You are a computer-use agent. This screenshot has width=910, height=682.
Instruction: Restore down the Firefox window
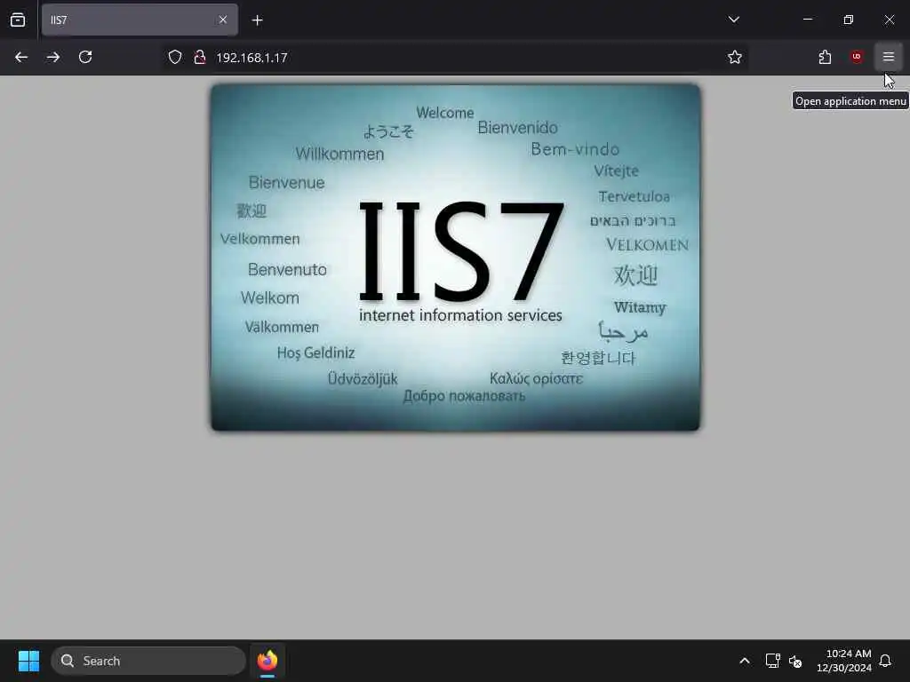pyautogui.click(x=849, y=20)
